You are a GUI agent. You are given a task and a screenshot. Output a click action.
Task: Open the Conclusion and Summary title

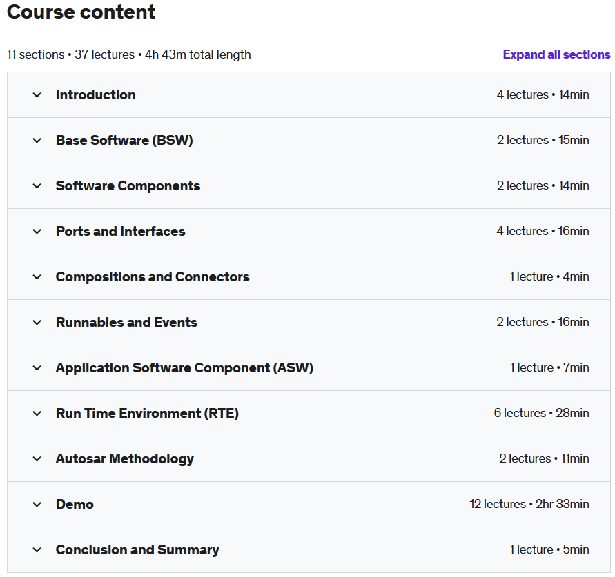137,549
